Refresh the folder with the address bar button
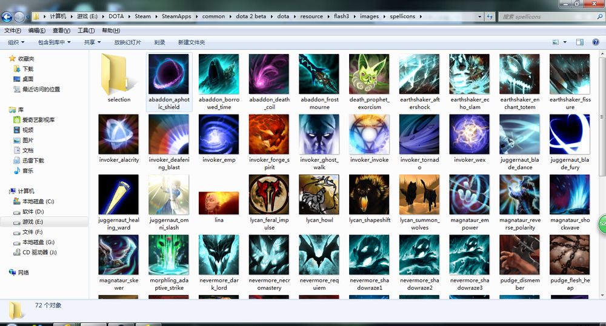Screen dimensions: 606x326 [490, 16]
